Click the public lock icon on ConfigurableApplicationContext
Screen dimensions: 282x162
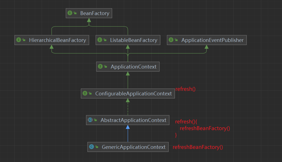(x=90, y=93)
